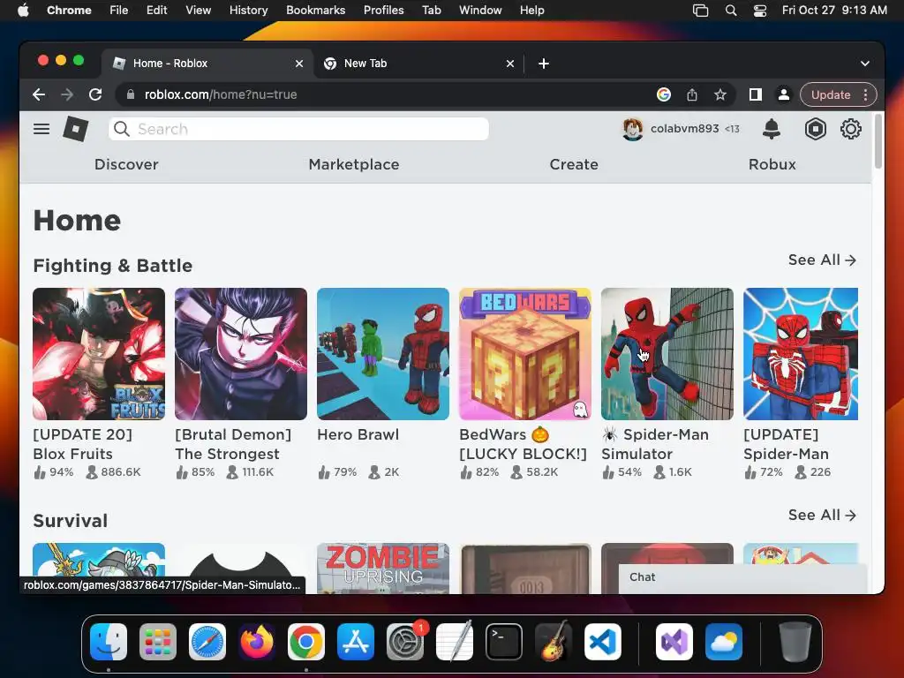Image resolution: width=904 pixels, height=678 pixels.
Task: Open Chrome profile icon
Action: click(x=784, y=94)
